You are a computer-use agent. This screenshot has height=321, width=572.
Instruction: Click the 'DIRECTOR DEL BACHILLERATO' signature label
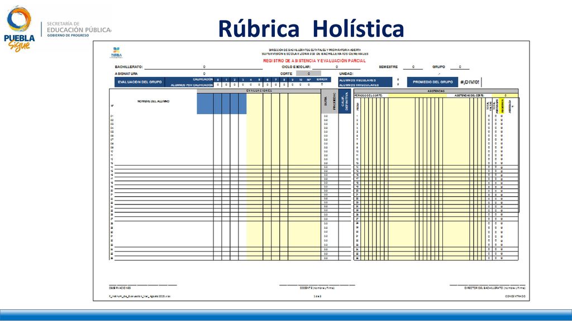495,288
